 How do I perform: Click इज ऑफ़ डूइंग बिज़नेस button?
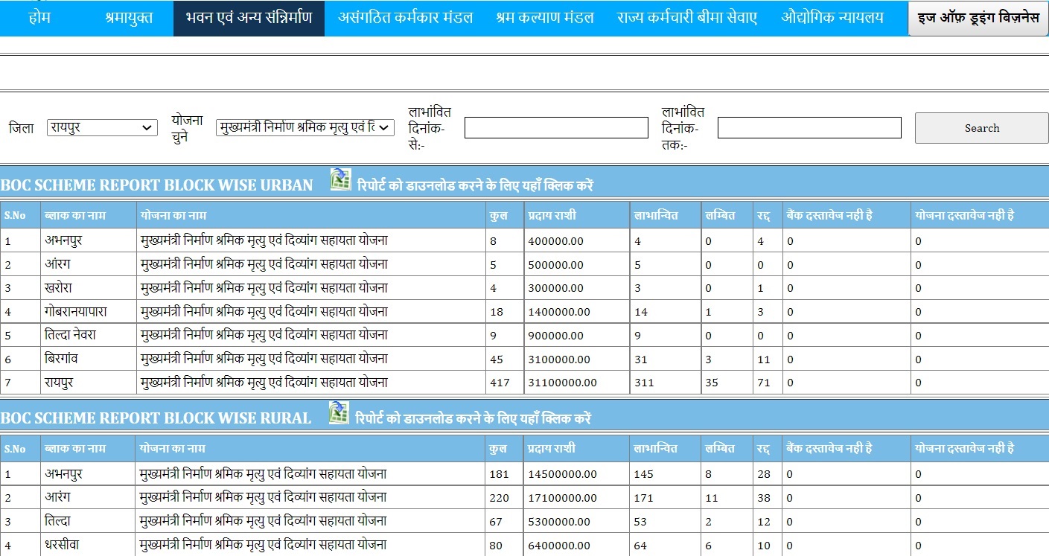pyautogui.click(x=978, y=18)
